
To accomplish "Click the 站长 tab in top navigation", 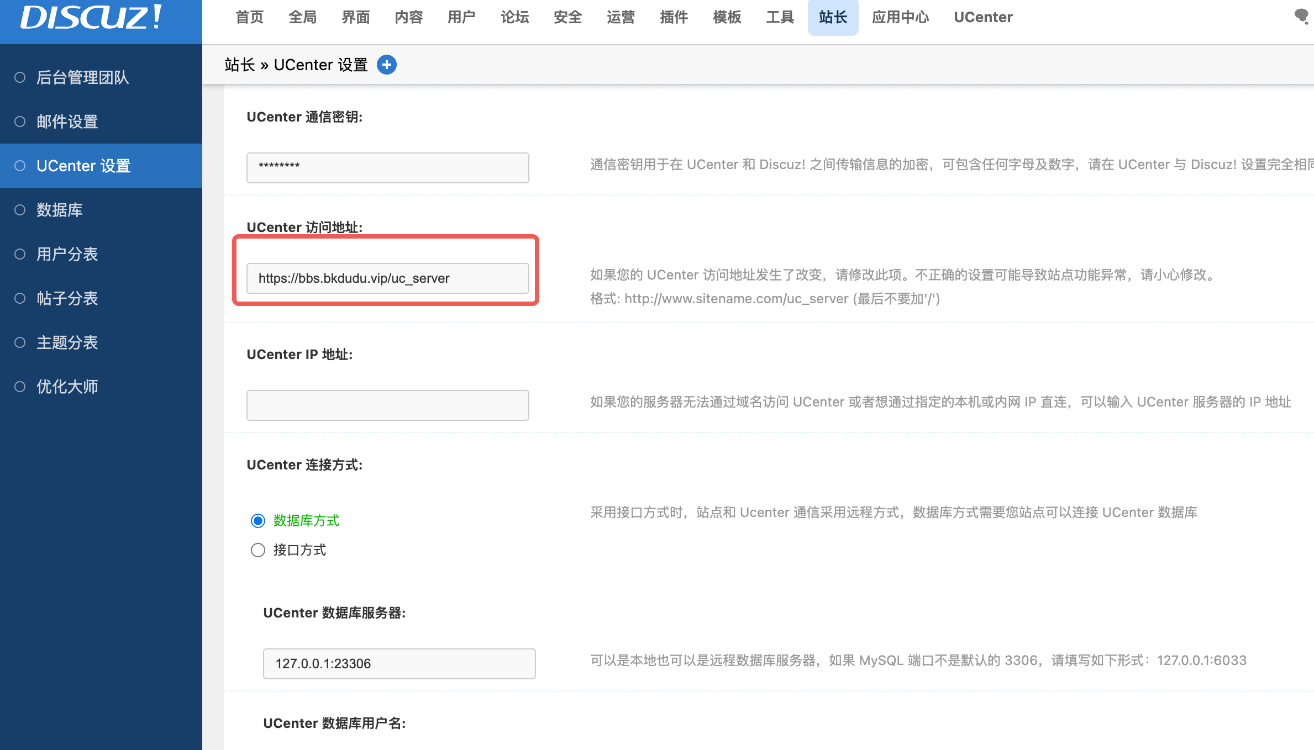I will coord(833,17).
